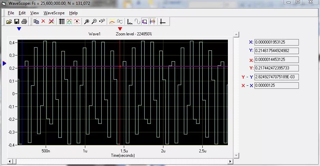Click the Zoom level - 224850% text
Image resolution: width=320 pixels, height=166 pixels.
pyautogui.click(x=134, y=34)
